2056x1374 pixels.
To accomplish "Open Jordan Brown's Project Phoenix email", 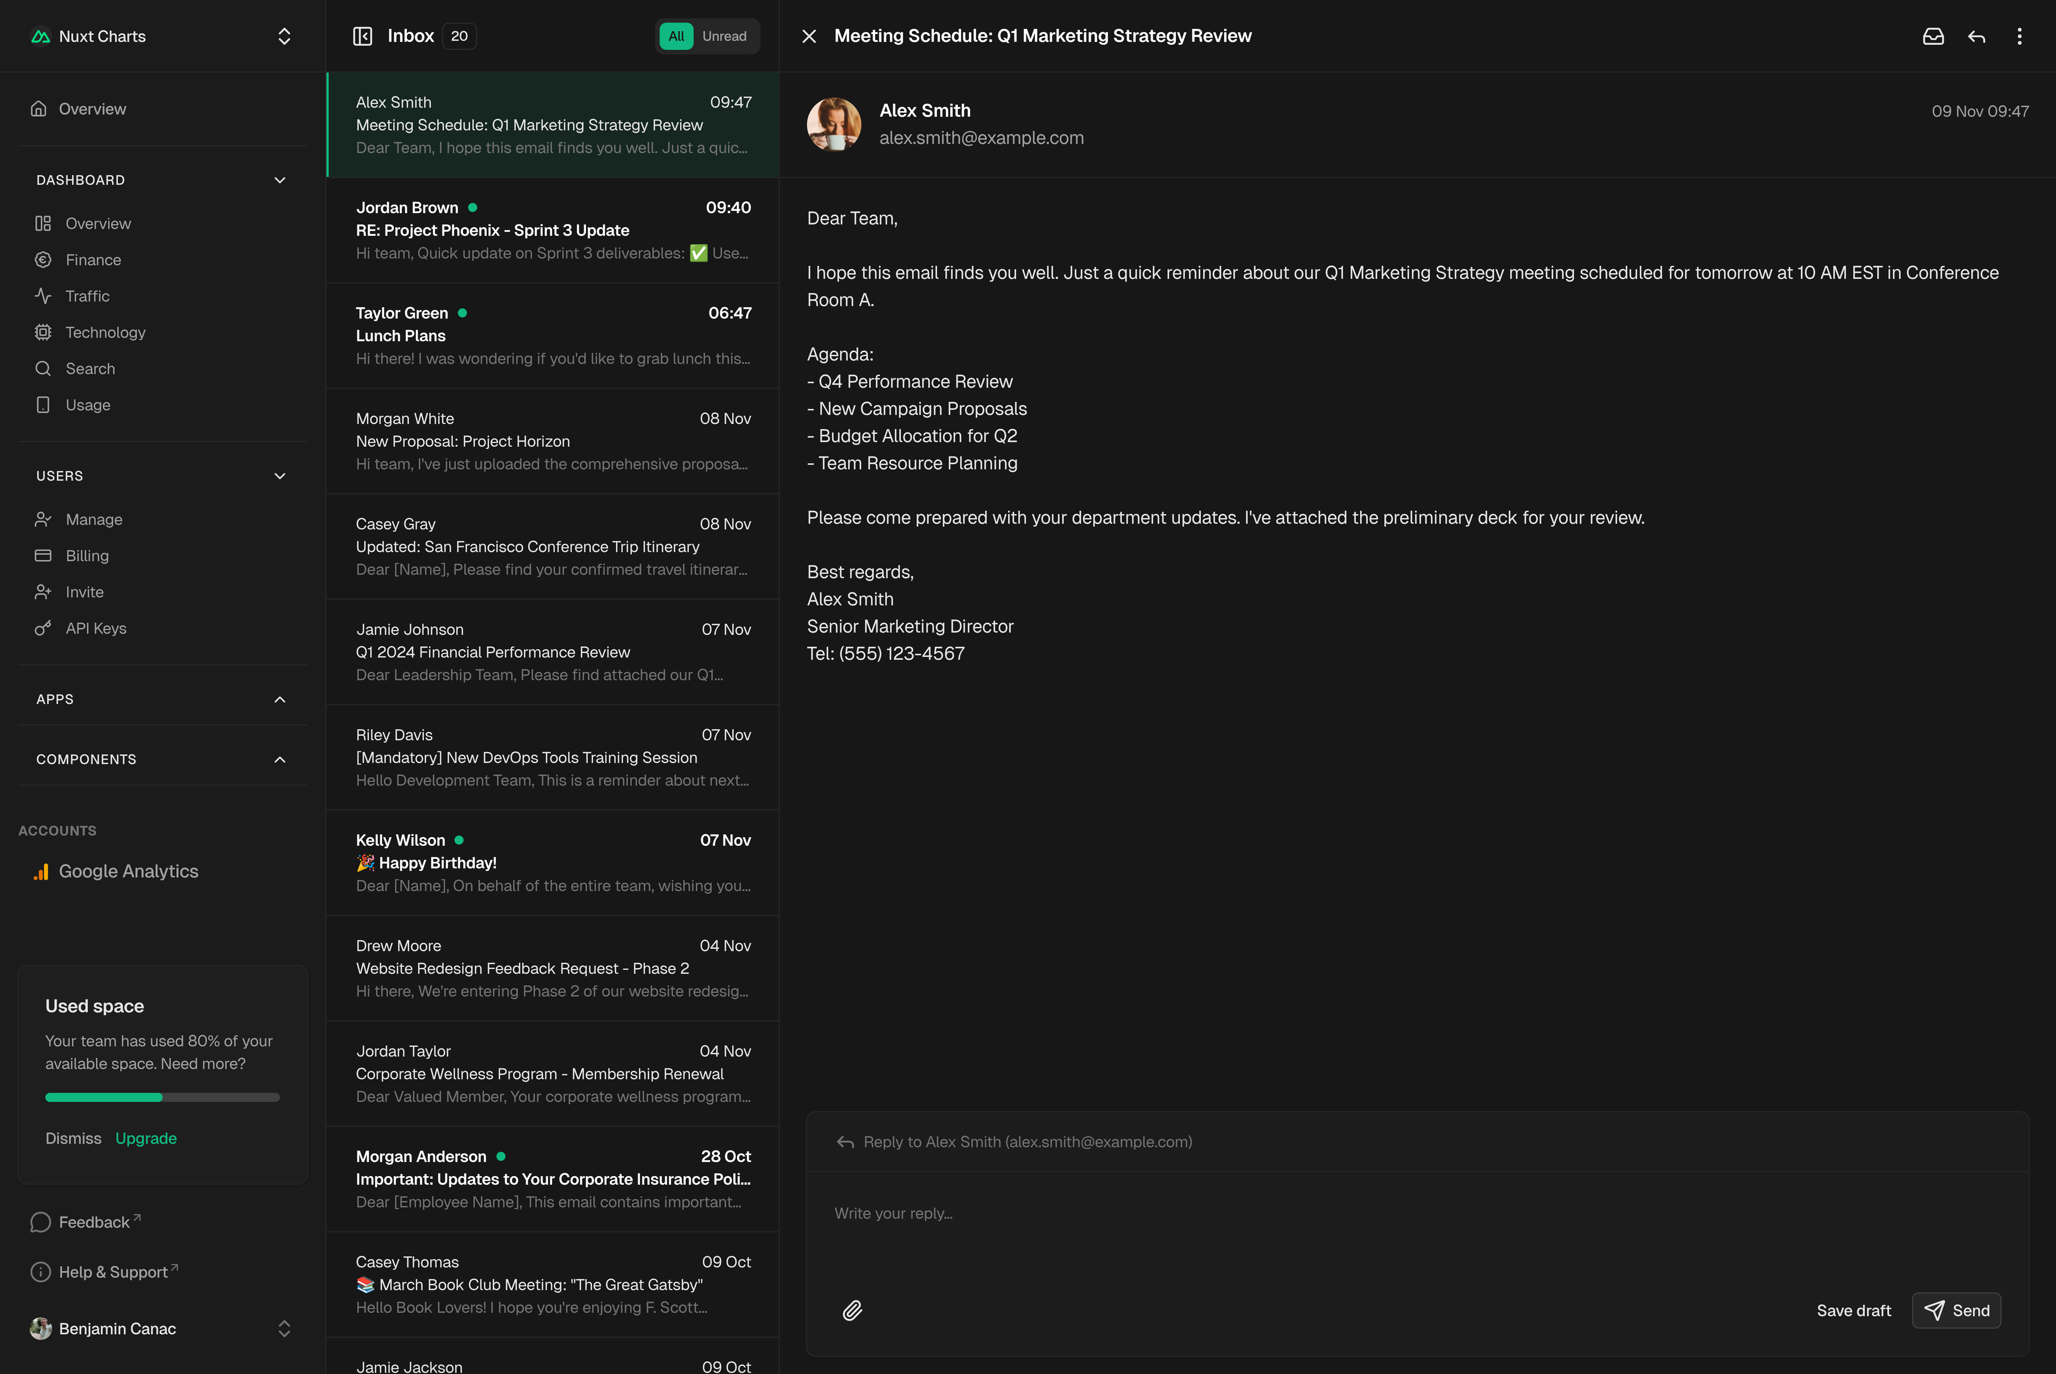I will coord(552,231).
